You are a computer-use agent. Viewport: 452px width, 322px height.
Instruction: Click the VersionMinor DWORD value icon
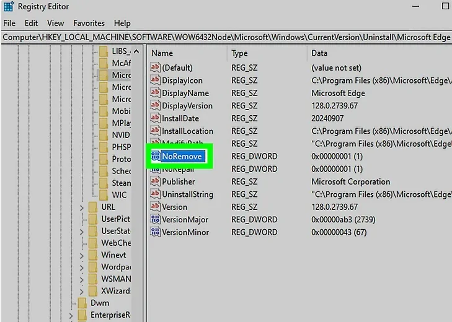point(155,232)
